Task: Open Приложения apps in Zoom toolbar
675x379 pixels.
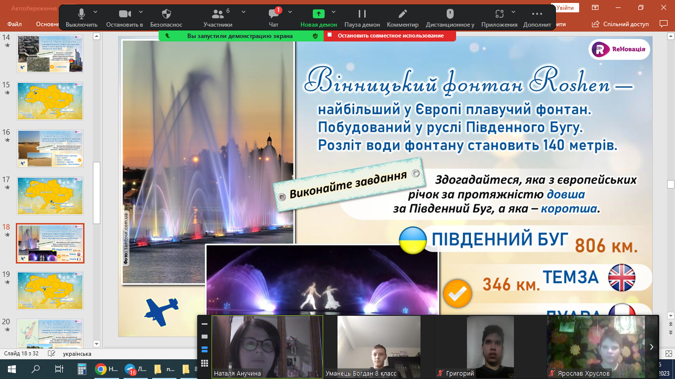Action: tap(499, 18)
